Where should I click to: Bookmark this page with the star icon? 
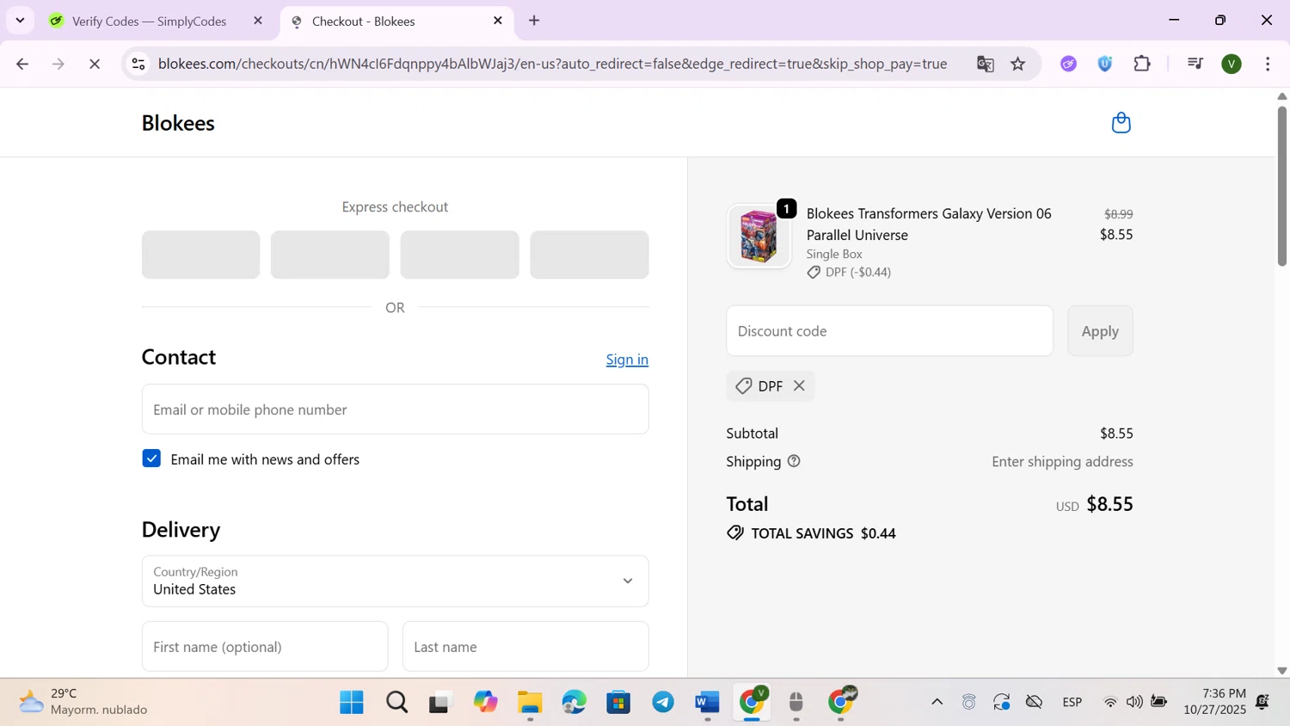coord(1018,64)
